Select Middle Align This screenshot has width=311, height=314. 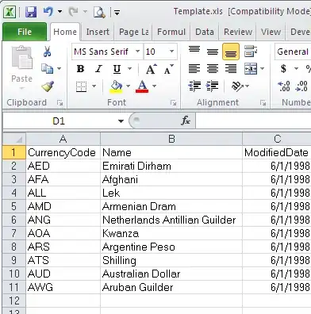[x=213, y=52]
